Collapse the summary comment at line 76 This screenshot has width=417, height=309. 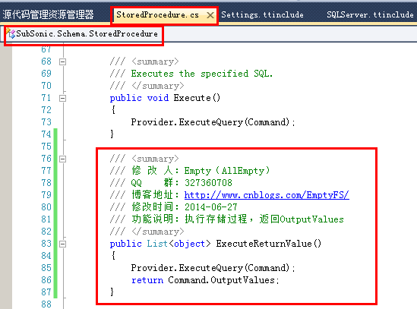point(62,159)
